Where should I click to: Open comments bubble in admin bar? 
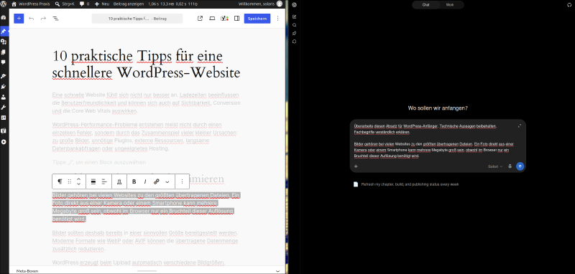click(x=84, y=4)
